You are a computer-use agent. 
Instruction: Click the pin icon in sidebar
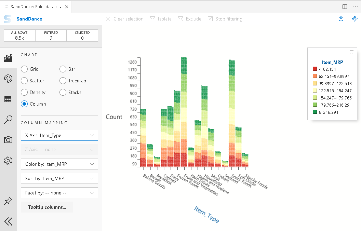(8, 201)
